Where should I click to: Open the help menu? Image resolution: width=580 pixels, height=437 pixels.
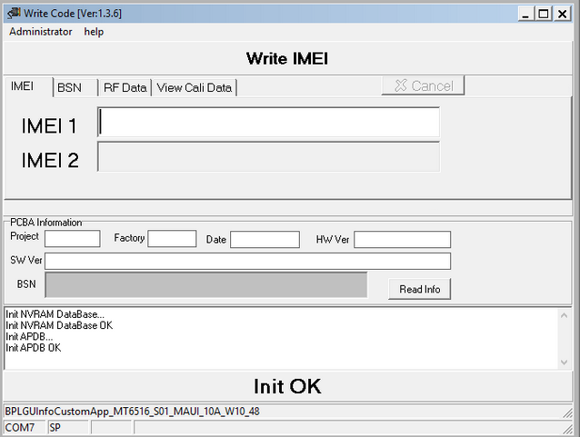(94, 32)
